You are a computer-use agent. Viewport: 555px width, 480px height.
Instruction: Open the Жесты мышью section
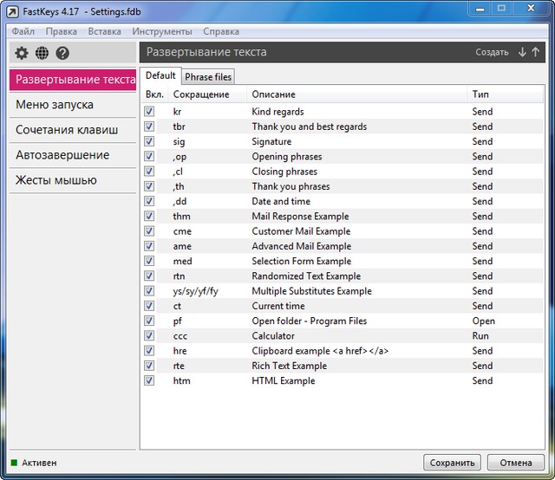(56, 180)
